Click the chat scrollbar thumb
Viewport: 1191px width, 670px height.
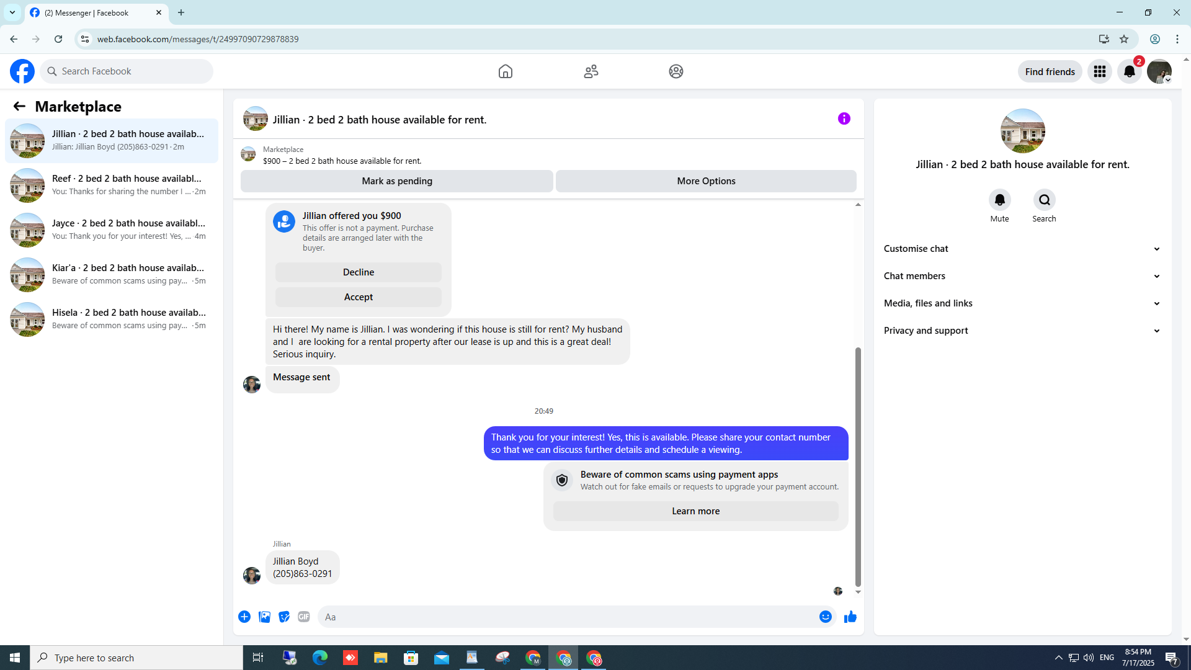pyautogui.click(x=859, y=467)
